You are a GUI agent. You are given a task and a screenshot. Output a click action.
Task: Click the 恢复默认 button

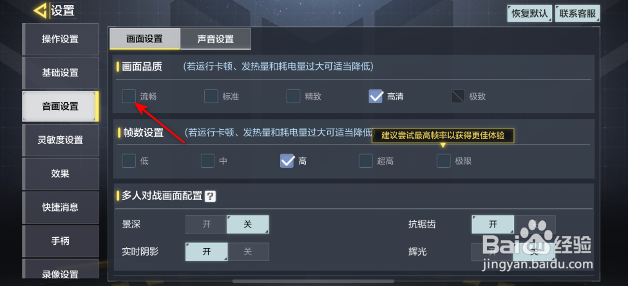pyautogui.click(x=529, y=13)
